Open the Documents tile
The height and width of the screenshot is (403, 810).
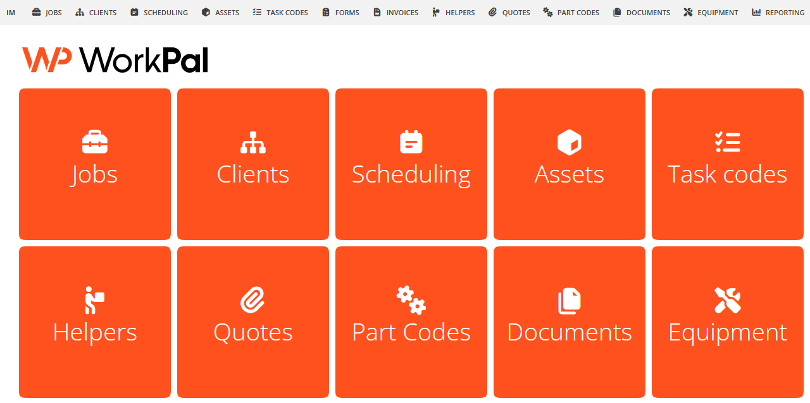click(x=570, y=322)
